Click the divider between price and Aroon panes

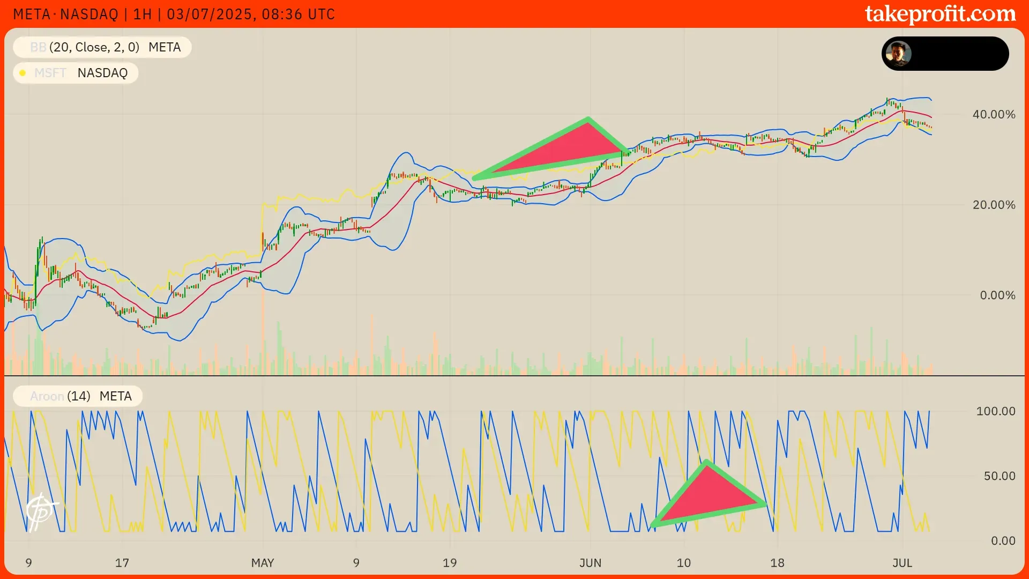514,376
